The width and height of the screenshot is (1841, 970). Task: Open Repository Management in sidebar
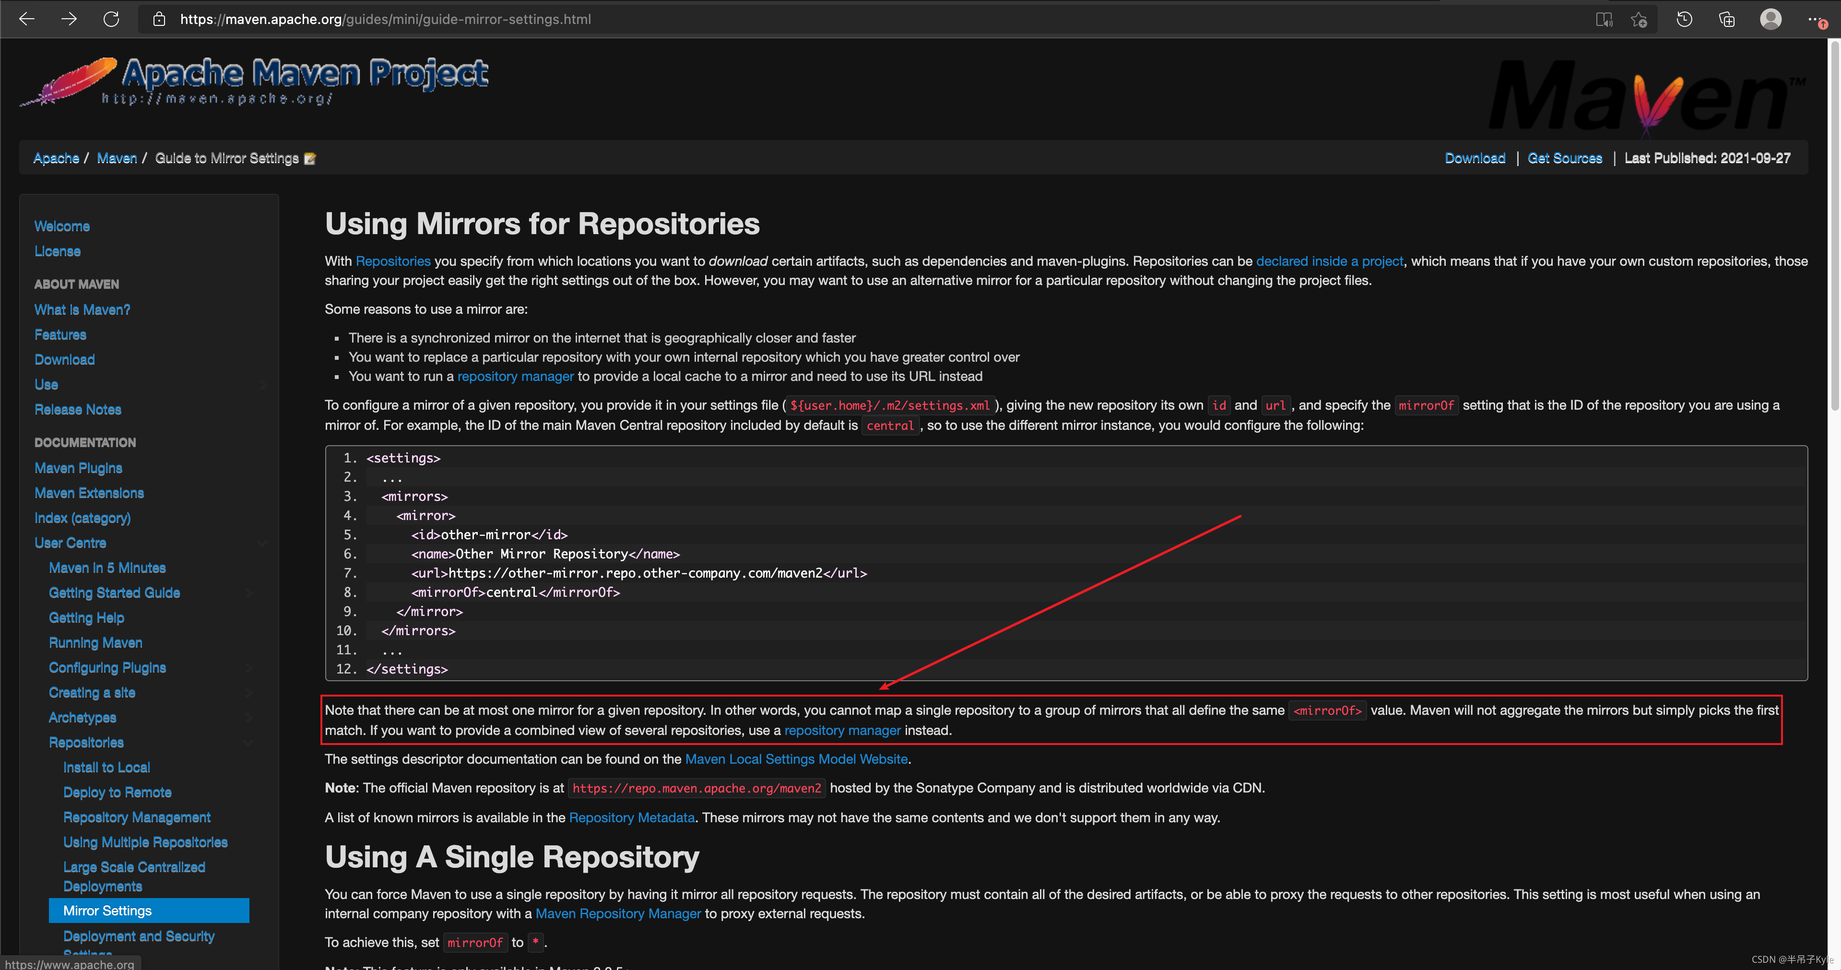point(137,818)
